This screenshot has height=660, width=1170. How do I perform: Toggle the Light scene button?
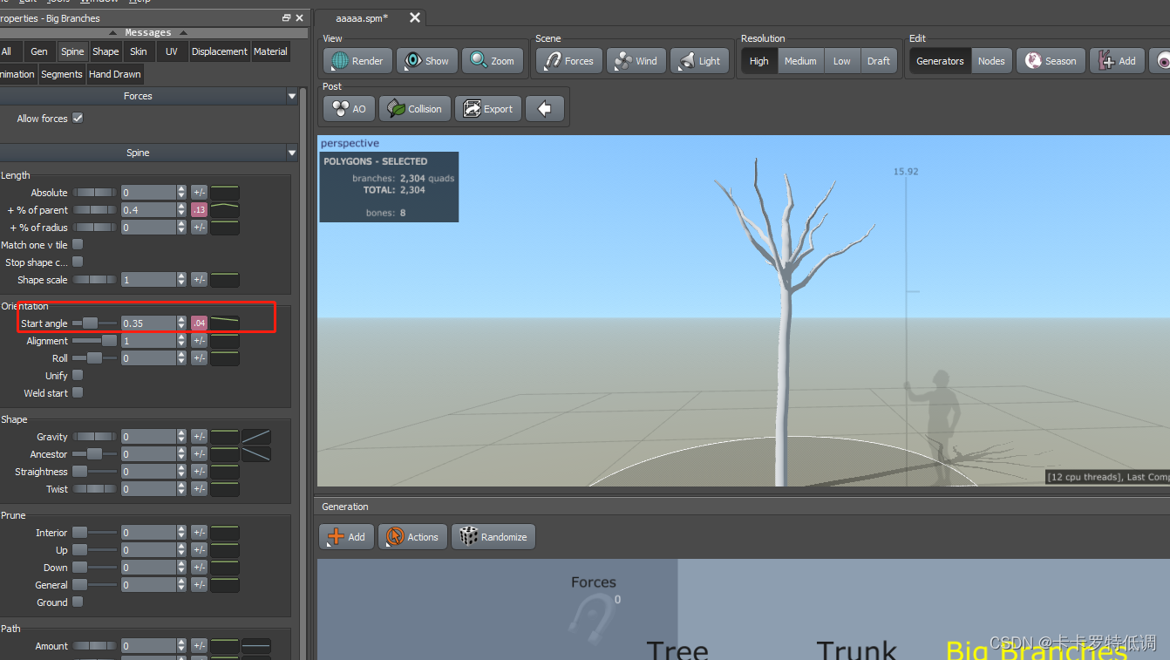pyautogui.click(x=699, y=61)
